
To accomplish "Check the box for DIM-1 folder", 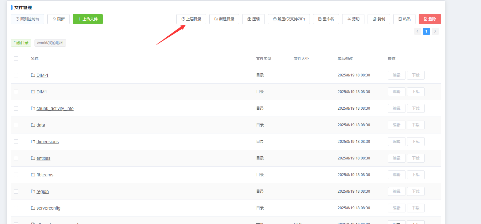I will pos(16,75).
